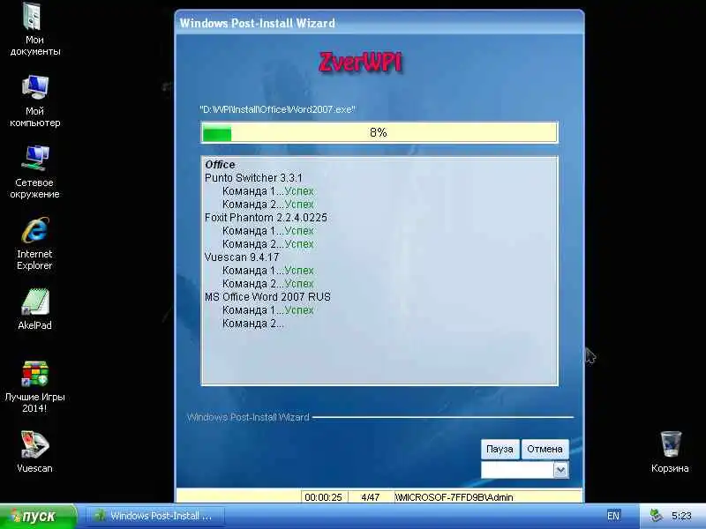
Task: Expand the dropdown arrow below Пауза button
Action: 560,470
